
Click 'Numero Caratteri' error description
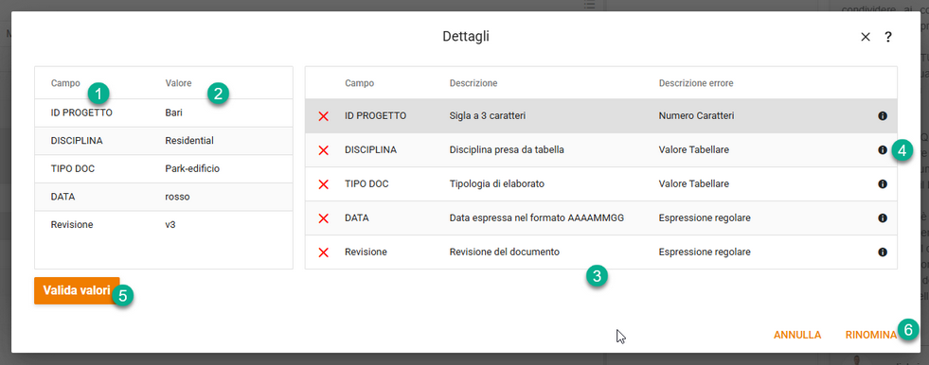pyautogui.click(x=697, y=116)
